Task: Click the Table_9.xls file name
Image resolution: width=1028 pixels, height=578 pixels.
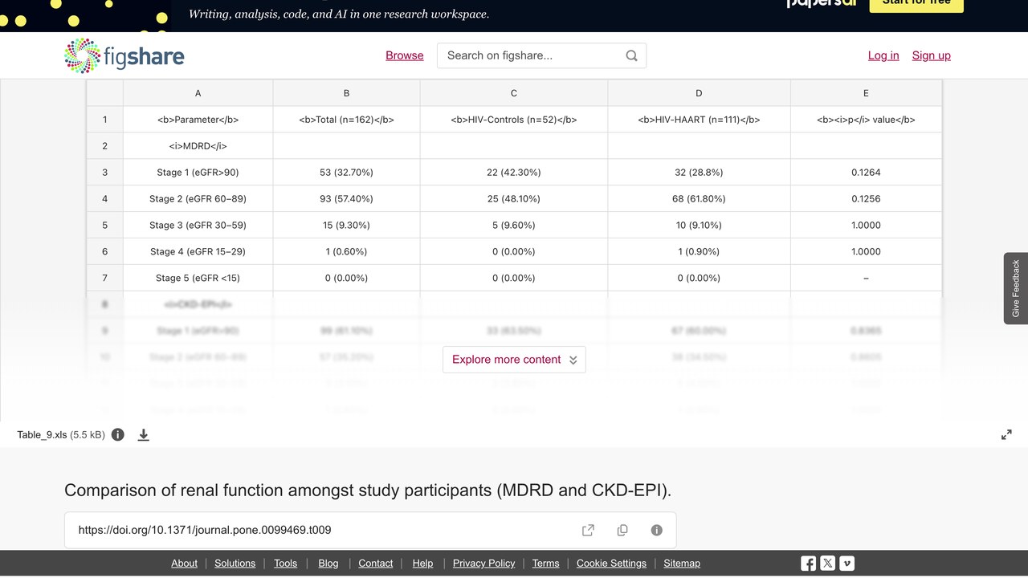Action: (42, 434)
